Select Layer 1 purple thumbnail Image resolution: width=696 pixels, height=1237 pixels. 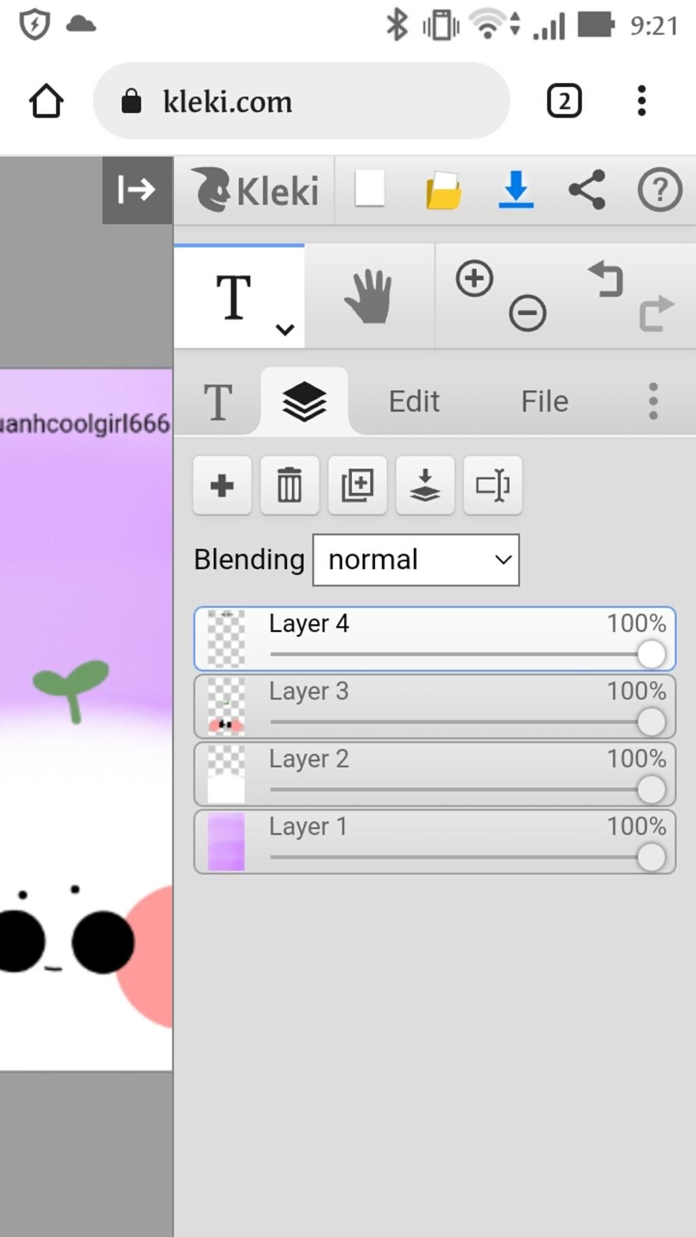click(226, 842)
